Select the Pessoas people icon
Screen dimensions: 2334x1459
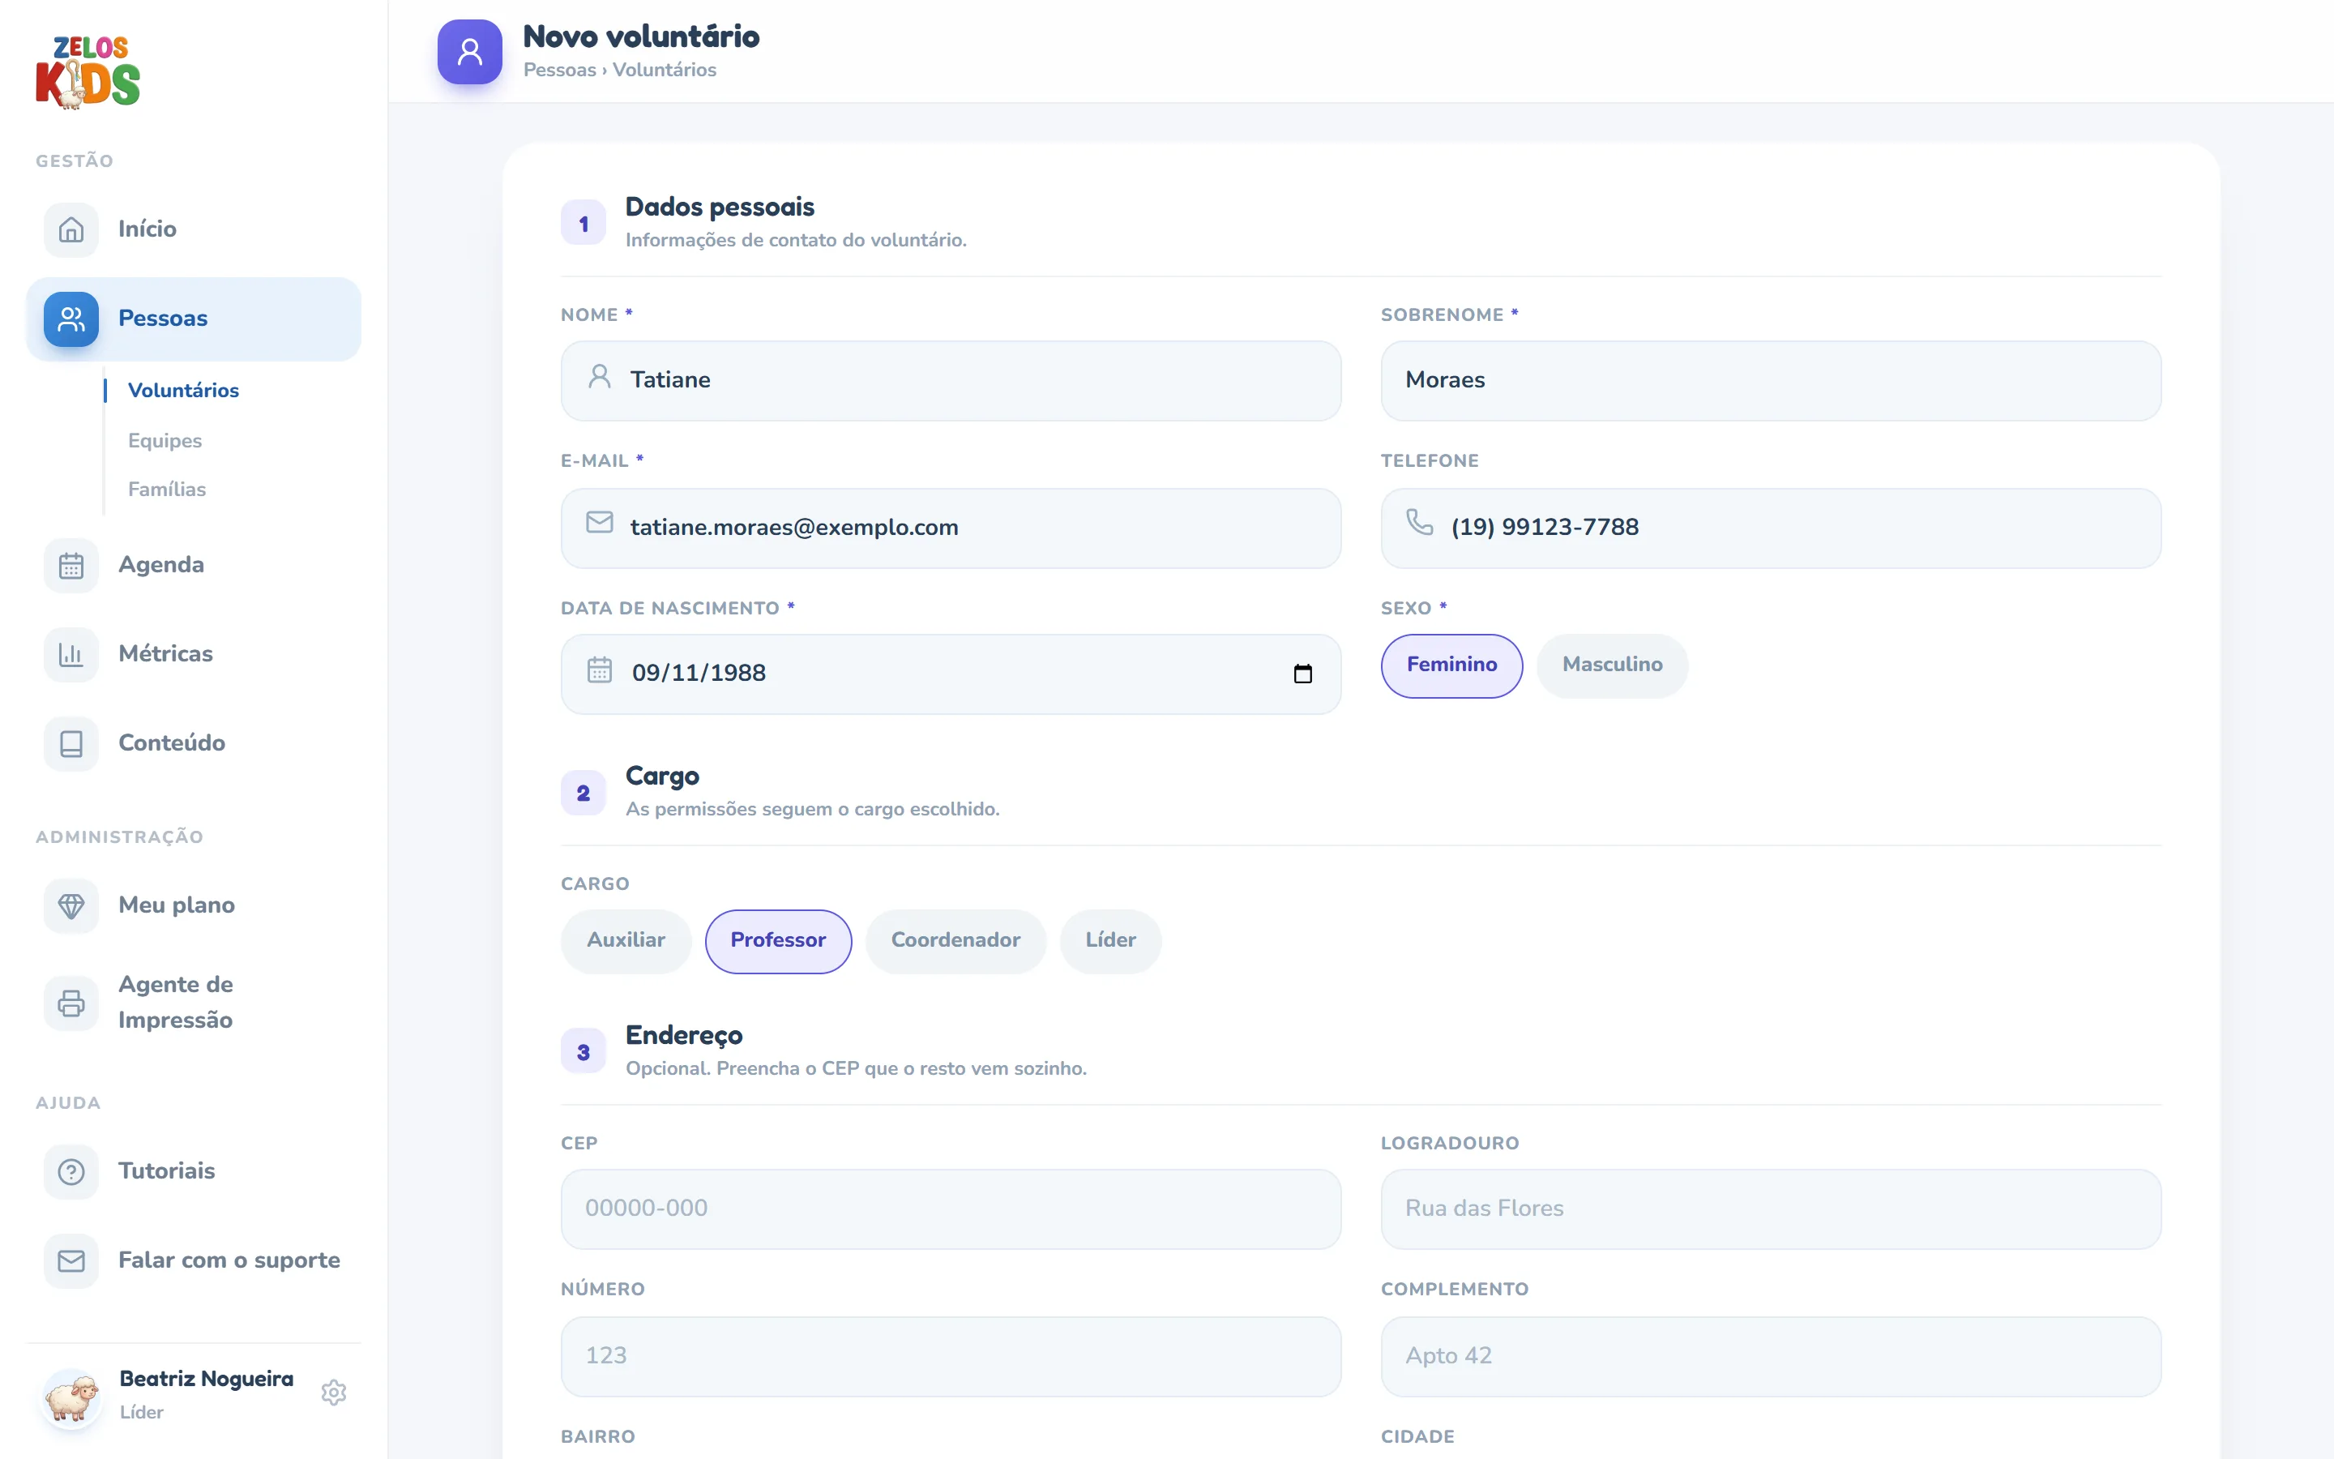[x=71, y=319]
